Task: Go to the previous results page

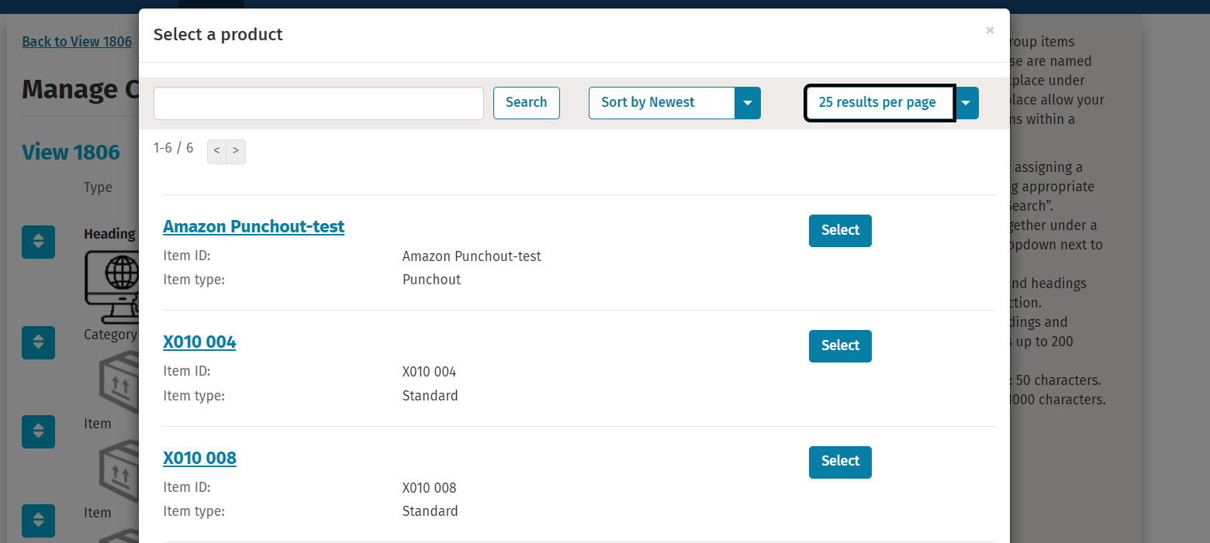Action: click(216, 151)
